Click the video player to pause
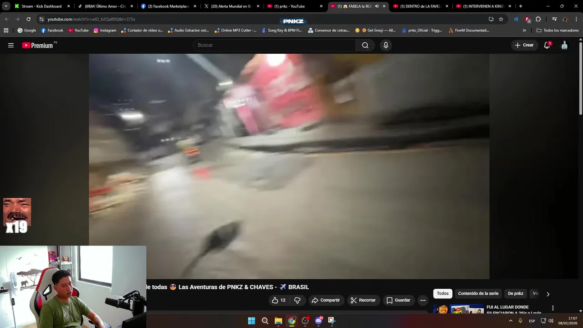 [x=289, y=166]
